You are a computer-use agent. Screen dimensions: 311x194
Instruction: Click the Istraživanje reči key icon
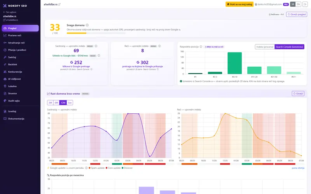pos(5,43)
